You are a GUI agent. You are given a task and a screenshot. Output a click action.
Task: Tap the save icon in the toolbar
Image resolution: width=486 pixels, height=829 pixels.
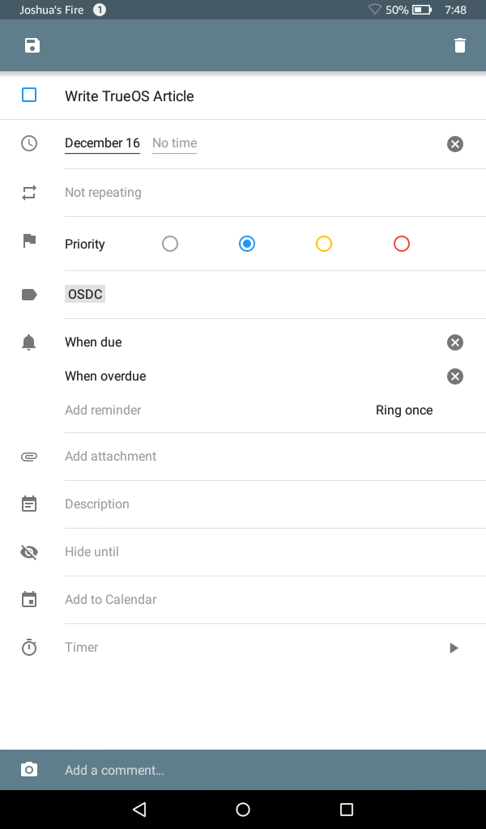(x=31, y=45)
